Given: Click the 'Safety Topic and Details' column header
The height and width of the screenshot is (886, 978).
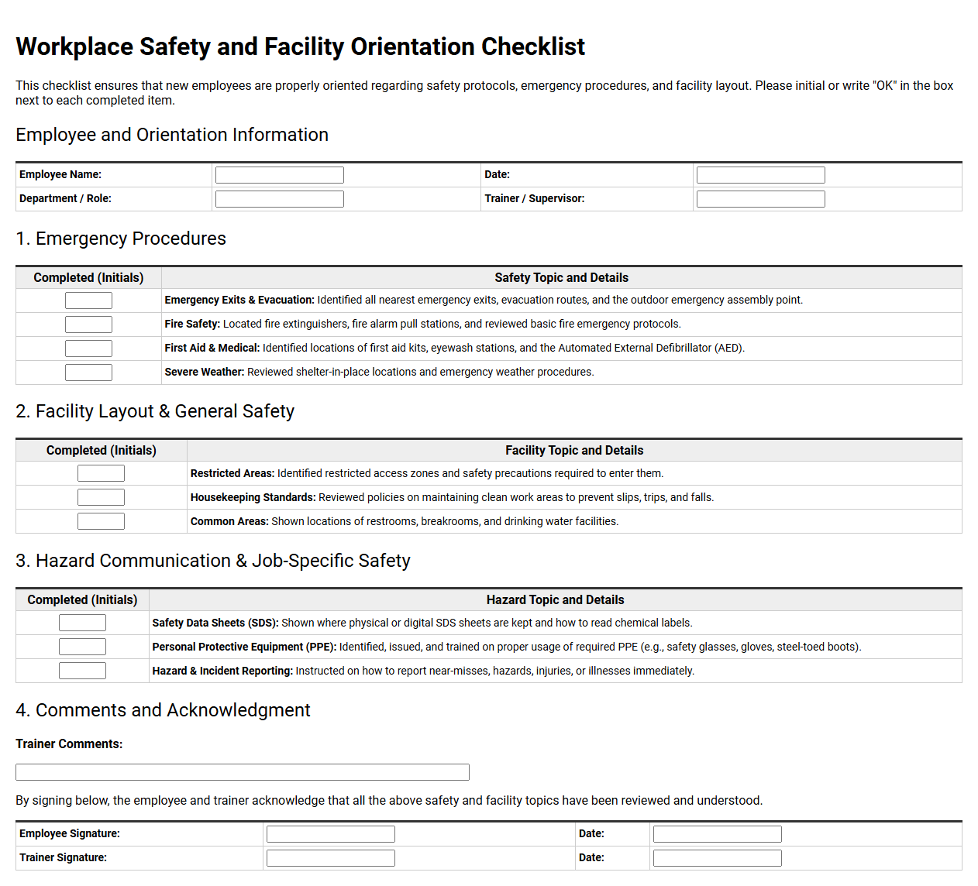Looking at the screenshot, I should [x=561, y=278].
